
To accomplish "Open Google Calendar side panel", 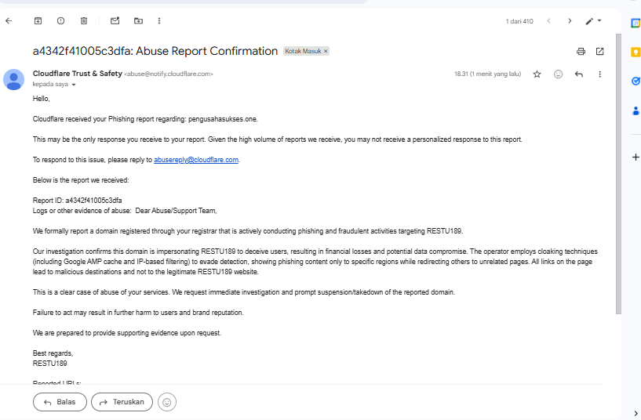I will [636, 24].
